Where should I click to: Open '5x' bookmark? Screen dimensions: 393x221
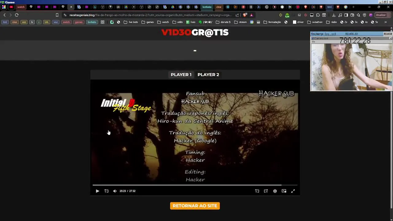click(374, 22)
